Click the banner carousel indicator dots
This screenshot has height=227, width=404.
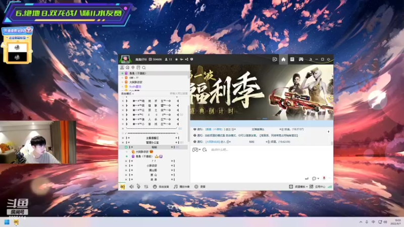coord(262,119)
